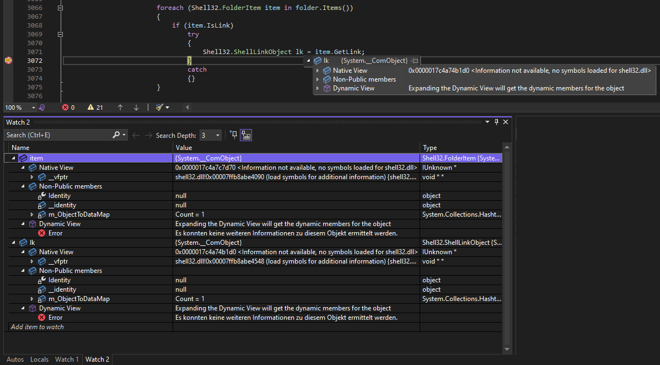
Task: Click the current statement breakpoint arrow at line 3072
Action: [x=8, y=61]
